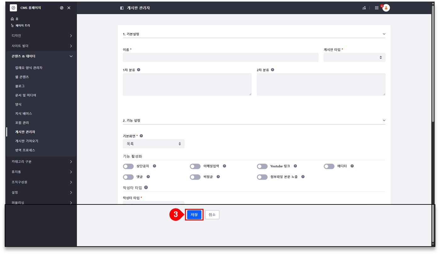The image size is (440, 255).
Task: Click the analytics chart icon in top bar
Action: [x=364, y=8]
